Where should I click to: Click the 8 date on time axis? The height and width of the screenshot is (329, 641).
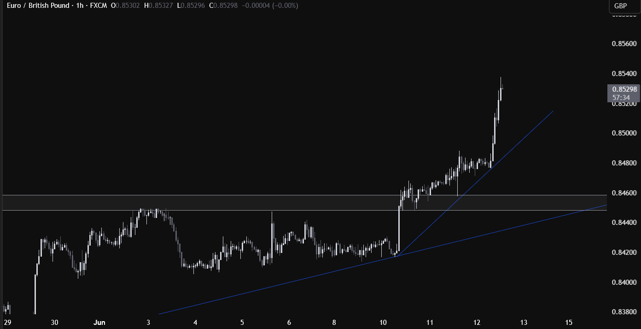[x=334, y=322]
